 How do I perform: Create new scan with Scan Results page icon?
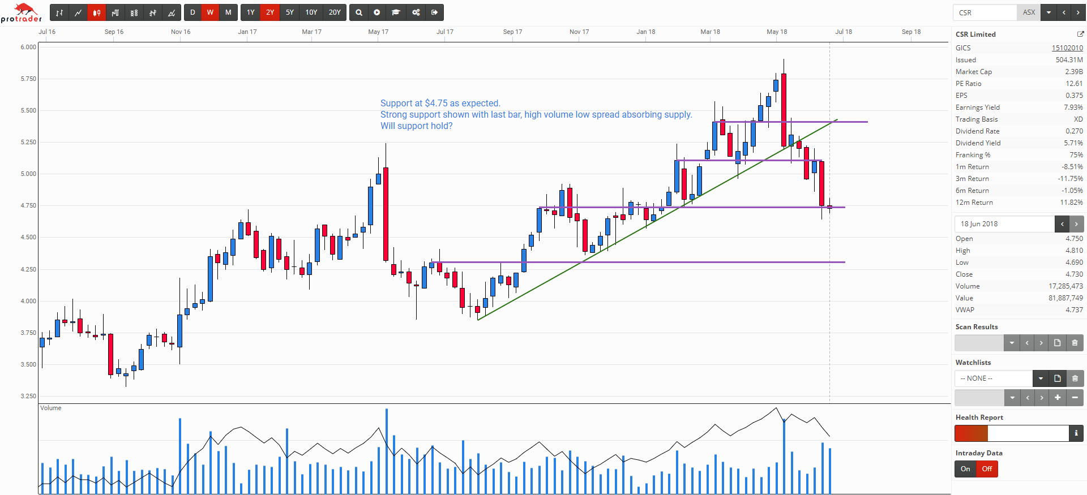point(1057,343)
